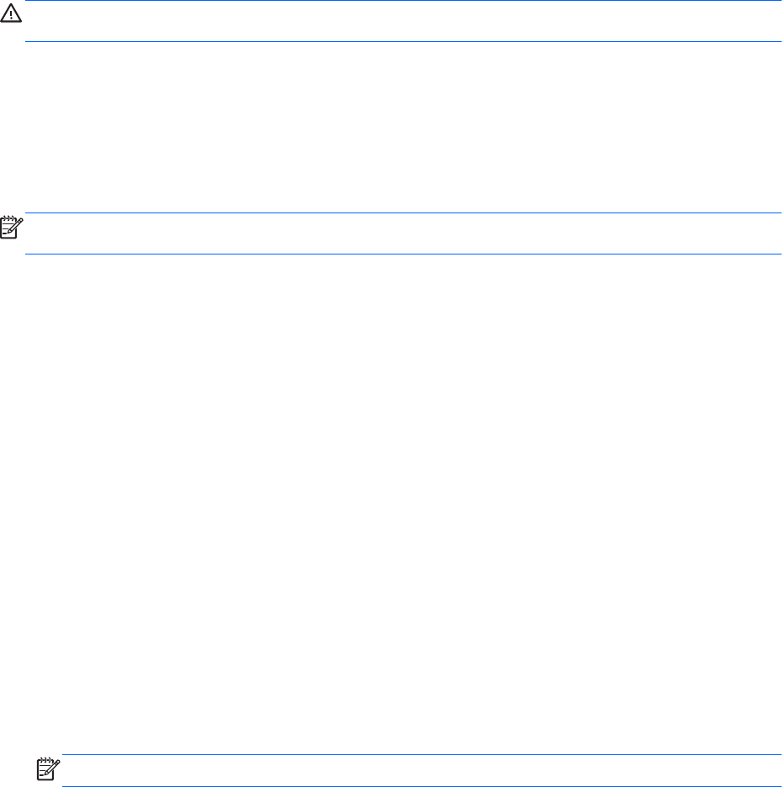Click the caution warning triangle icon

11,13
